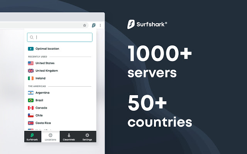Open the Surfshark tab in bottom bar
The image size is (247, 154).
point(33,137)
